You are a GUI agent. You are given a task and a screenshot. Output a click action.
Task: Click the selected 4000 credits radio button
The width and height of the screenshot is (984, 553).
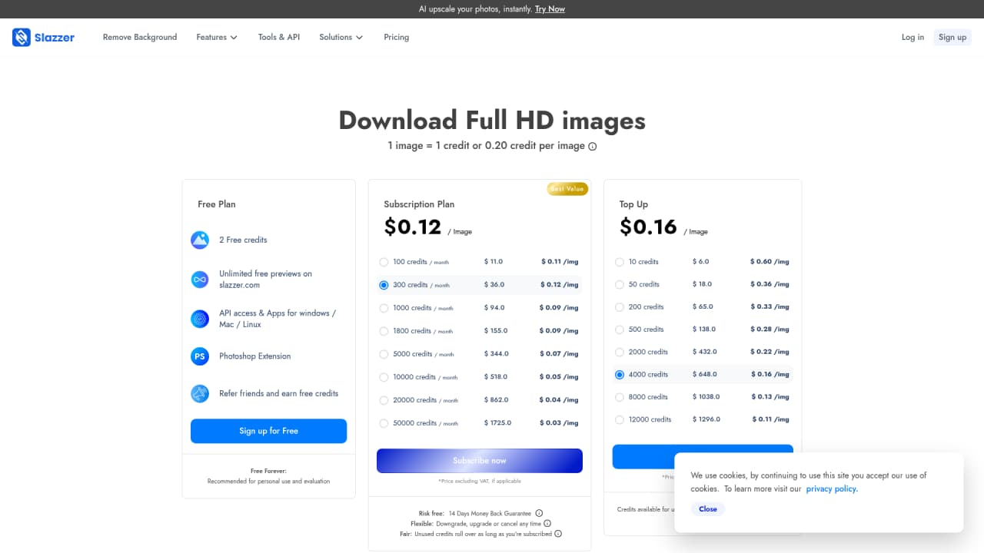[x=620, y=375]
